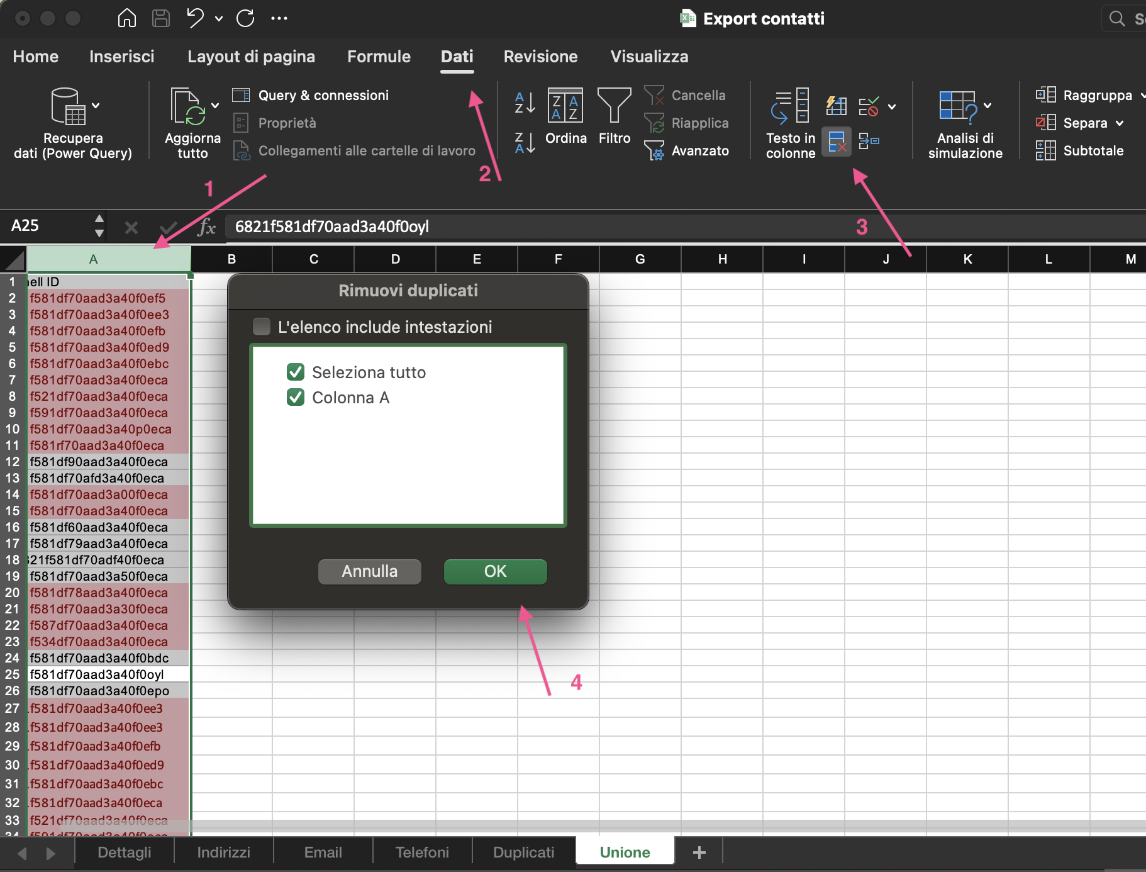This screenshot has width=1146, height=872.
Task: Click the Subtotale icon
Action: click(x=1046, y=150)
